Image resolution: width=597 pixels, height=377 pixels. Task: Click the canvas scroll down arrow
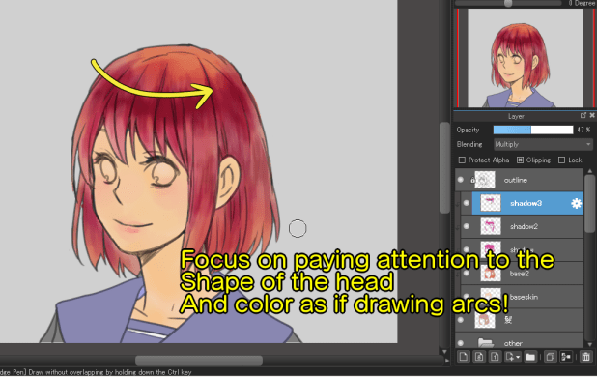(444, 351)
